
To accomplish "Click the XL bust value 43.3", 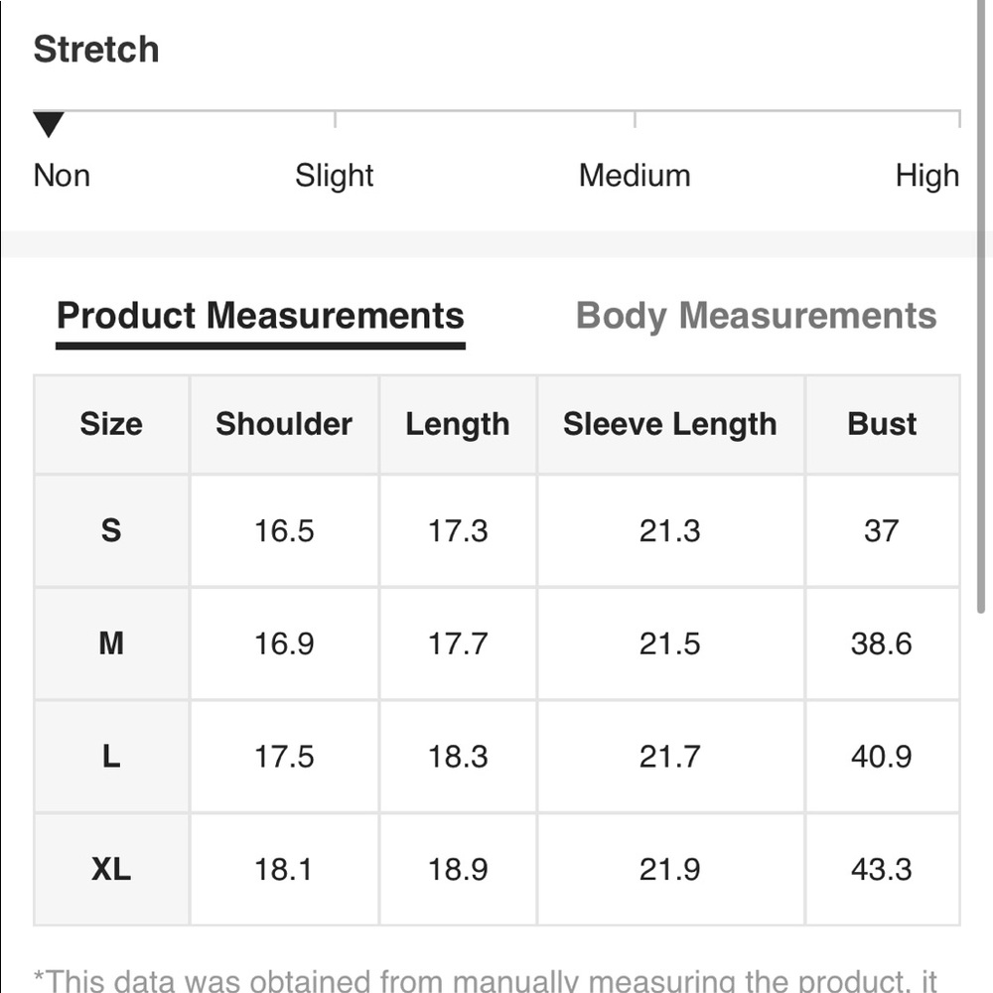I will pyautogui.click(x=882, y=869).
